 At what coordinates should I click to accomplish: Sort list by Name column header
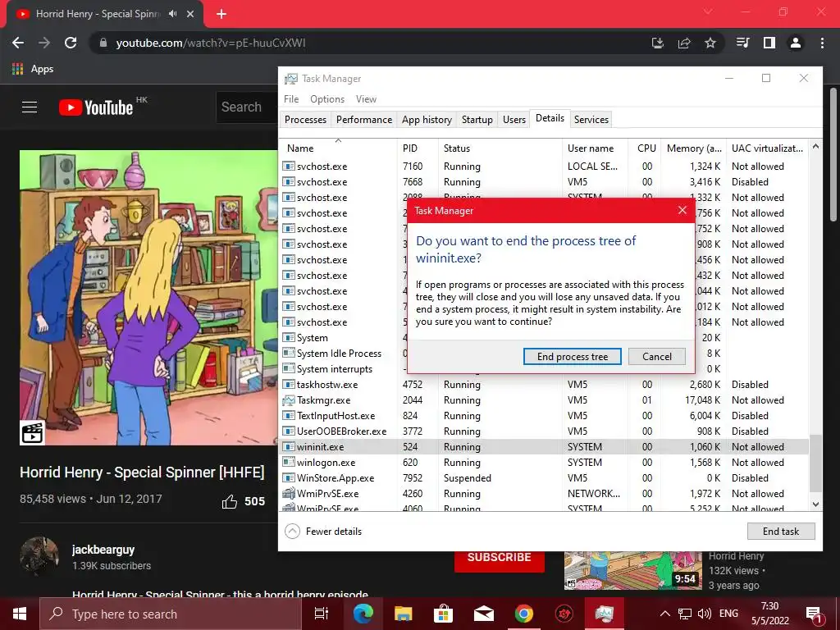pos(339,148)
